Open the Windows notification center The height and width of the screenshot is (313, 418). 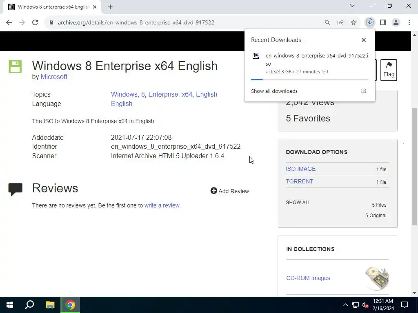tap(405, 305)
